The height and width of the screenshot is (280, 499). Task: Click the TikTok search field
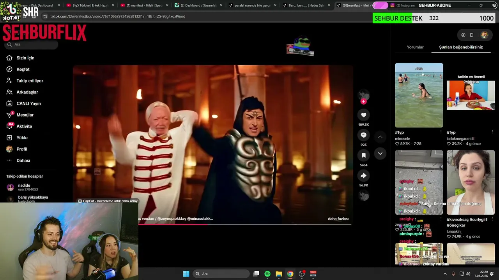(31, 44)
